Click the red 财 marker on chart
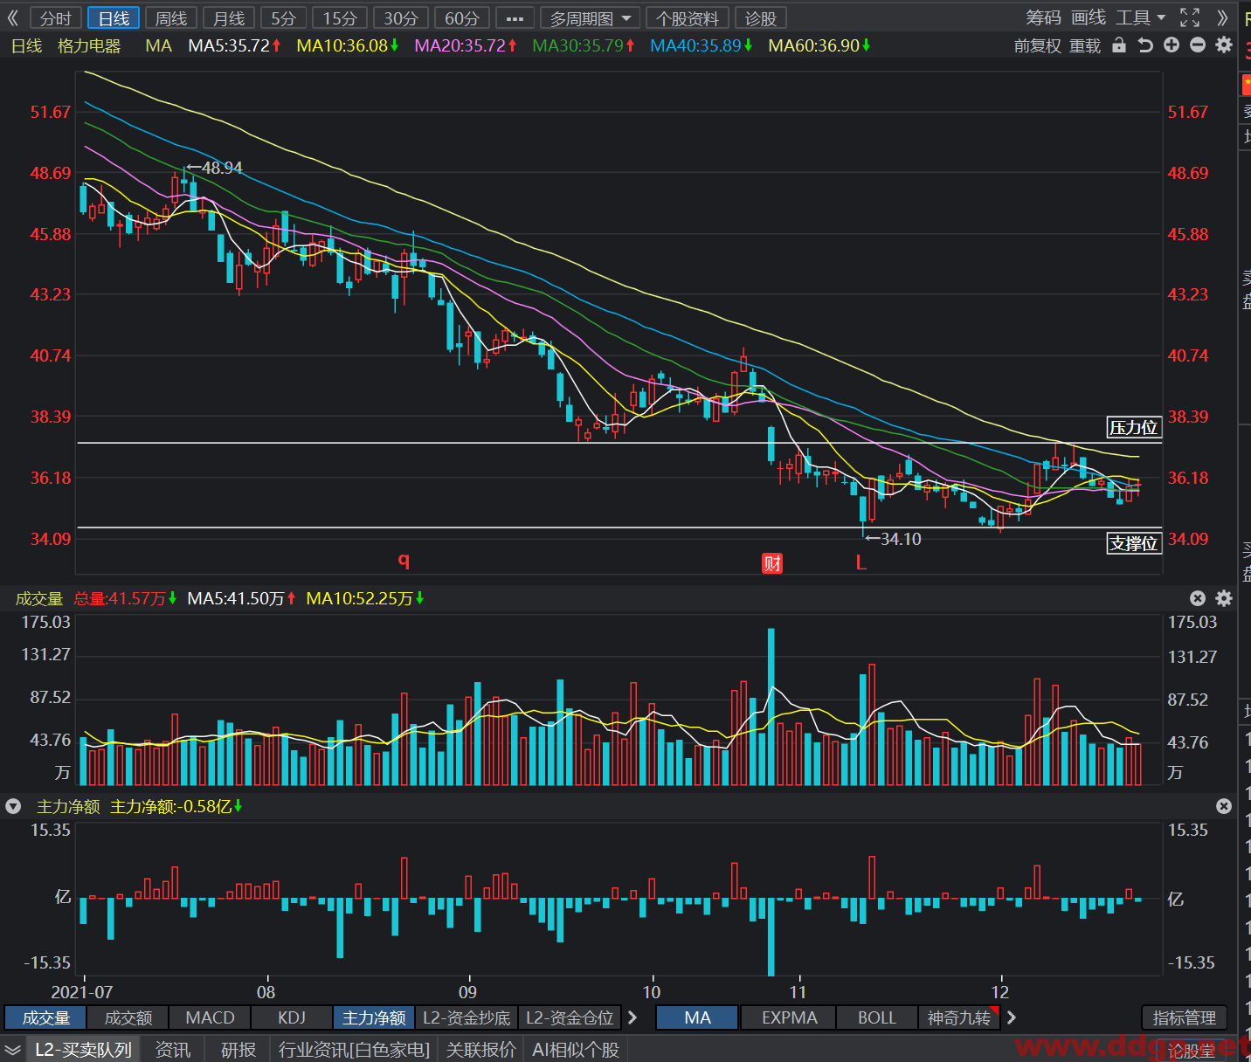 point(772,563)
